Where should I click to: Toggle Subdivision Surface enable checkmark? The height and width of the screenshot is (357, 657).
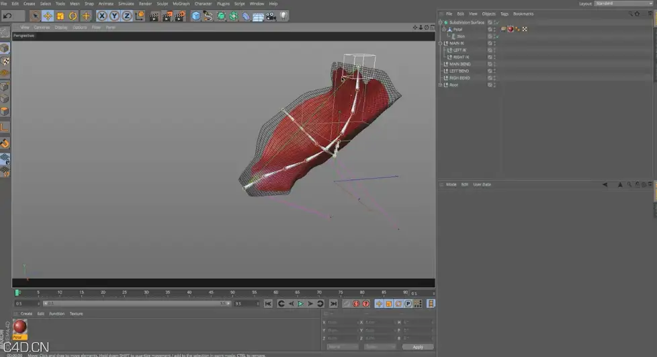pos(497,23)
